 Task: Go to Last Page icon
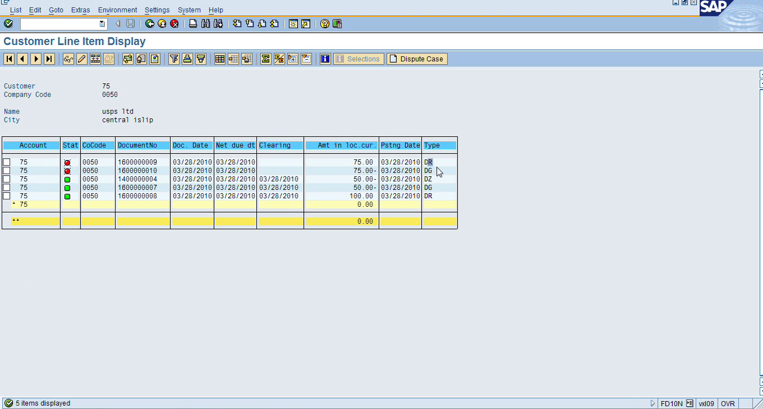[x=274, y=24]
